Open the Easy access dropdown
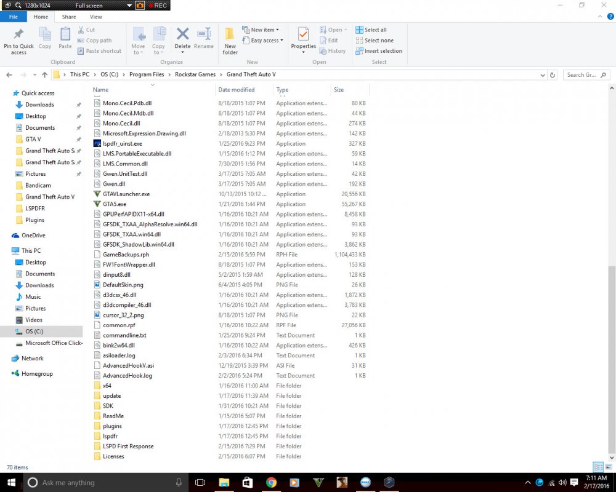The width and height of the screenshot is (616, 492). (262, 41)
